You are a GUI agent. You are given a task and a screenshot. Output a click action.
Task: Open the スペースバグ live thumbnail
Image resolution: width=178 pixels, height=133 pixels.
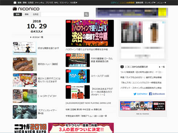click(78, 76)
